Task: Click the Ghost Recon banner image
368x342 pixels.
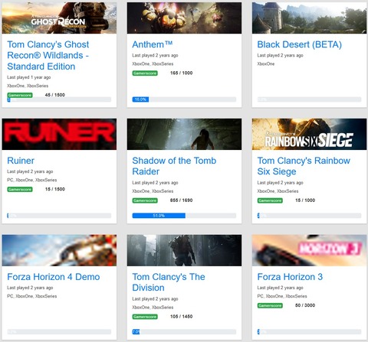Action: click(59, 18)
